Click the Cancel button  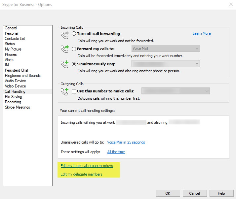coord(195,193)
